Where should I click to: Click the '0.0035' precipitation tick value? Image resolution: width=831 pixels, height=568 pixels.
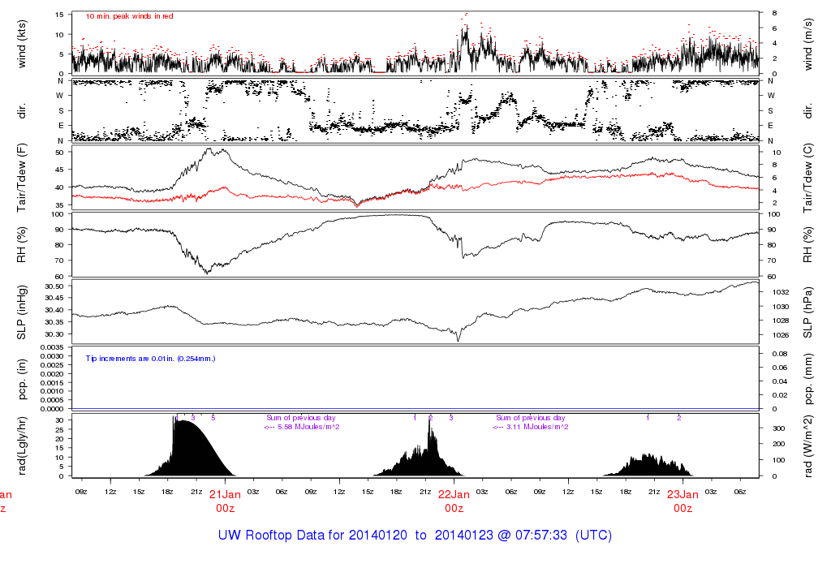point(52,347)
